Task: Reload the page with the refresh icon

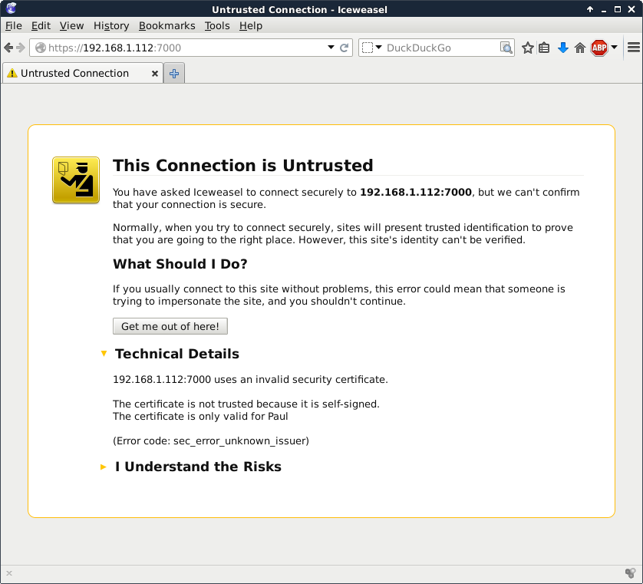Action: click(x=345, y=48)
